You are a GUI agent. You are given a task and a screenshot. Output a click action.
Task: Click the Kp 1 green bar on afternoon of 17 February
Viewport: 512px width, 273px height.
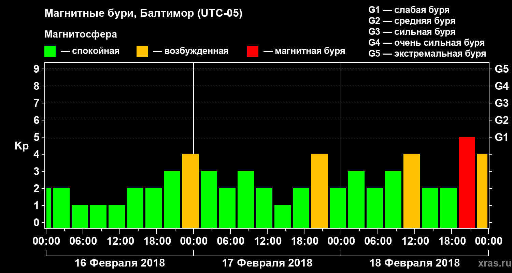tap(283, 217)
